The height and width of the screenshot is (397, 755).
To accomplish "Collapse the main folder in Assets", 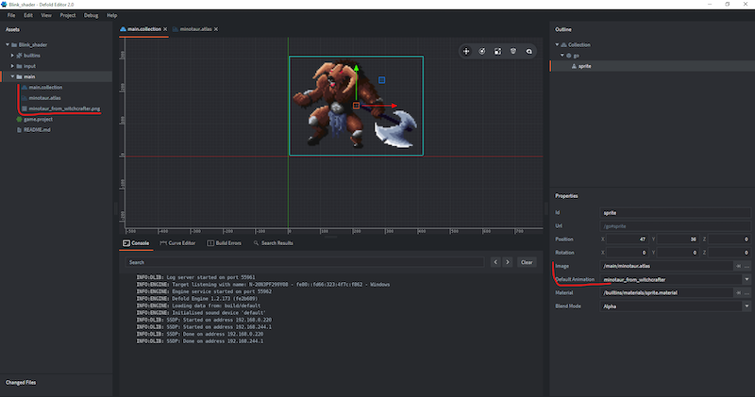I will tap(13, 76).
